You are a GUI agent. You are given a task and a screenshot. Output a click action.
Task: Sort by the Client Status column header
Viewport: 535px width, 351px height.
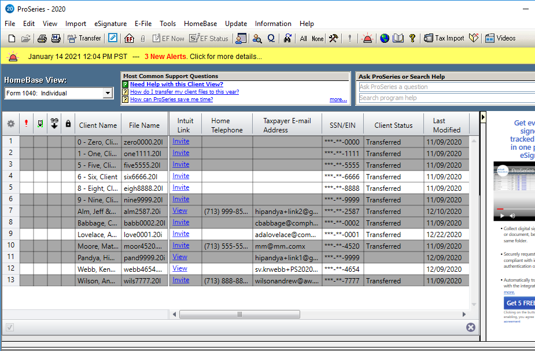pyautogui.click(x=393, y=125)
